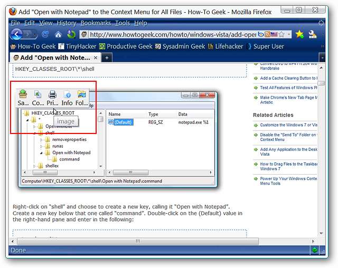The height and width of the screenshot is (268, 338).
Task: Click the Save icon in the image toolbar
Action: coord(23,98)
